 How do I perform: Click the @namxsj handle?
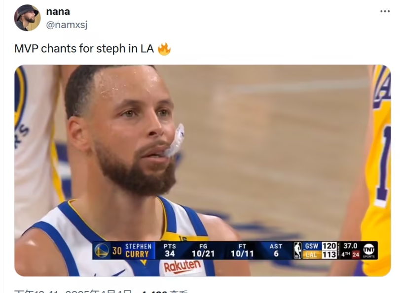[67, 25]
